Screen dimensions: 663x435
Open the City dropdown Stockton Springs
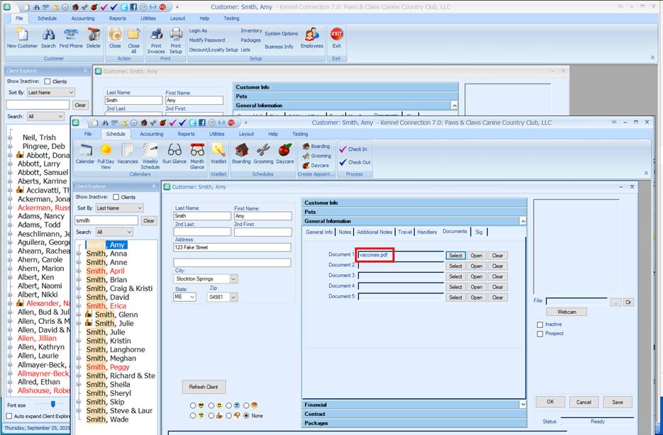point(206,279)
